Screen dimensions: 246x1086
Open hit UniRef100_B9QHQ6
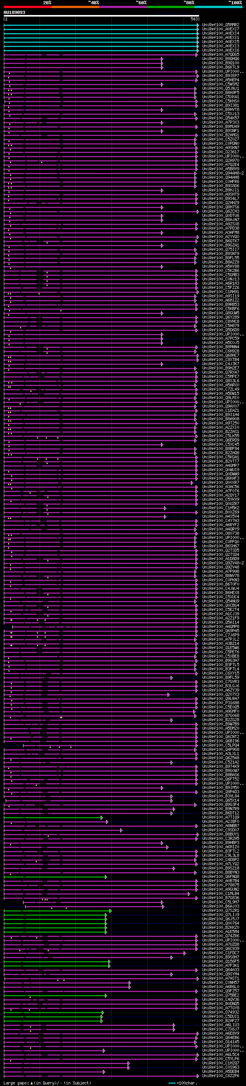click(x=221, y=59)
